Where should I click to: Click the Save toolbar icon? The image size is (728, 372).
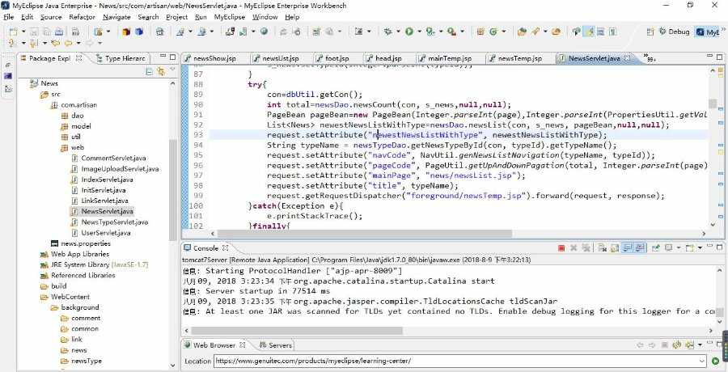(x=34, y=32)
